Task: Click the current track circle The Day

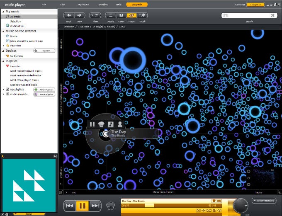Action: tap(106, 133)
